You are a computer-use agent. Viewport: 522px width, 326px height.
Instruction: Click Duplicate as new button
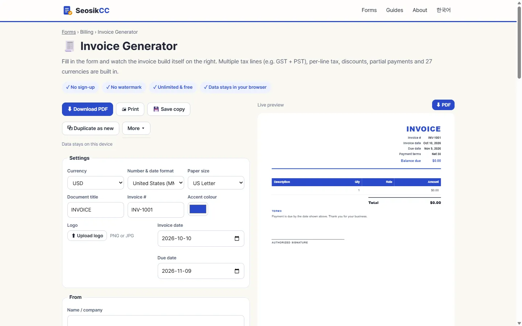[91, 128]
